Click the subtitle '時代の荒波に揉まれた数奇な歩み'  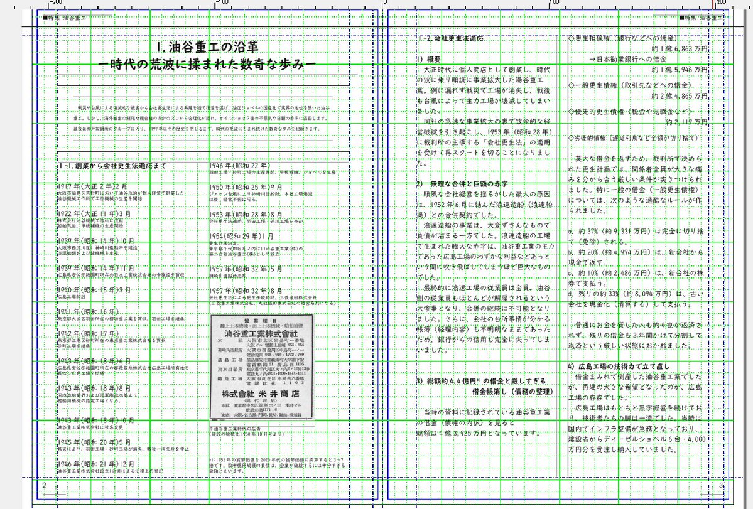207,64
